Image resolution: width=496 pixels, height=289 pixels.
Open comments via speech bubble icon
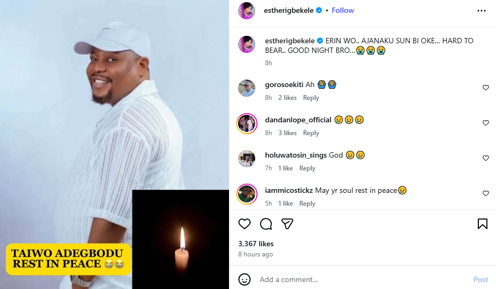click(266, 224)
